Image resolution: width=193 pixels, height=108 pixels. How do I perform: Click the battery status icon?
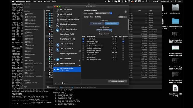pyautogui.click(x=158, y=1)
